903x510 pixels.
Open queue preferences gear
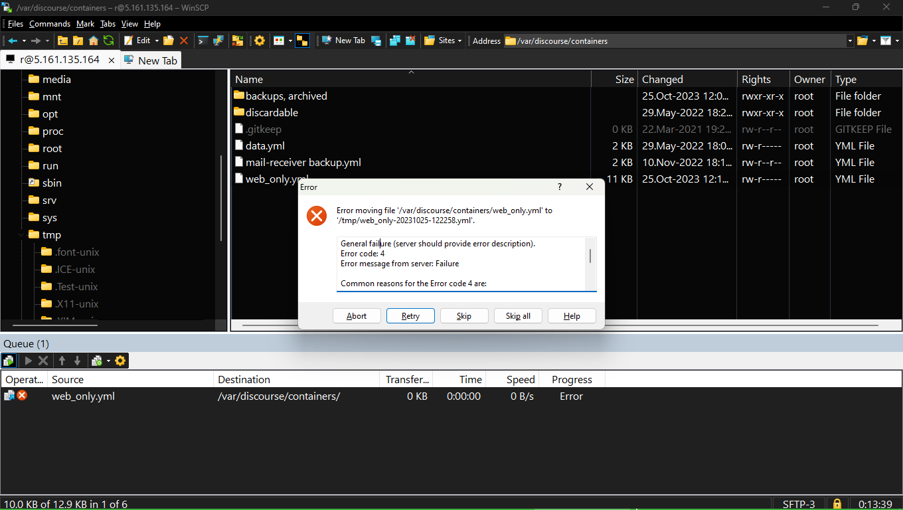click(x=120, y=361)
